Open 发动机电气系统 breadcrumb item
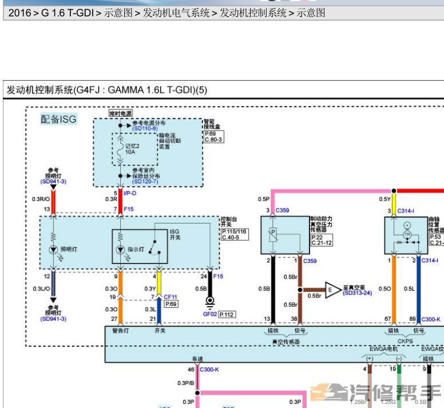This screenshot has height=408, width=444. (x=176, y=13)
